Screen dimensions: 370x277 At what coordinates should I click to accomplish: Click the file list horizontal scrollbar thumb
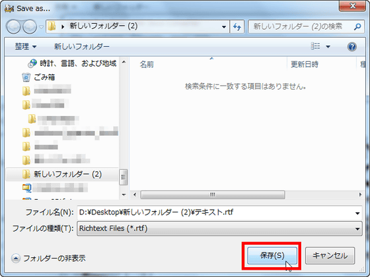click(213, 195)
